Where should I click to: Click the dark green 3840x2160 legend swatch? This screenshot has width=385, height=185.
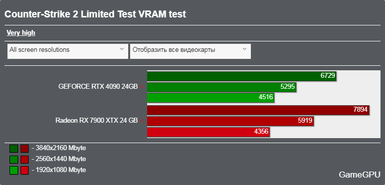[x=14, y=149]
